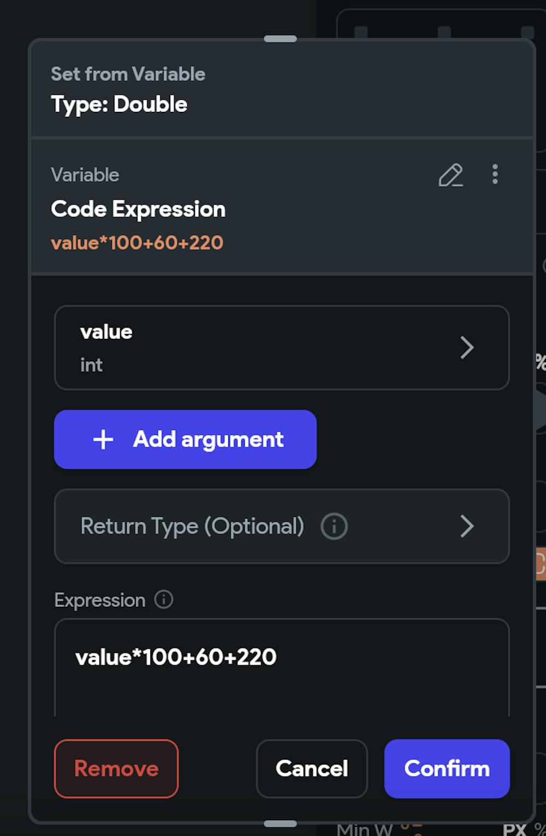Grab the top panel drag handle

pyautogui.click(x=280, y=39)
